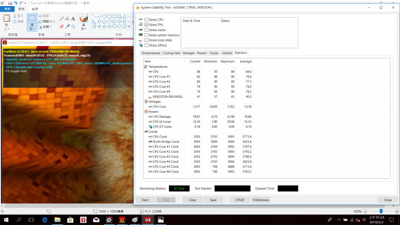The image size is (400, 225).
Task: Click the Save icon in Paint quick access toolbar
Action: (10, 3)
